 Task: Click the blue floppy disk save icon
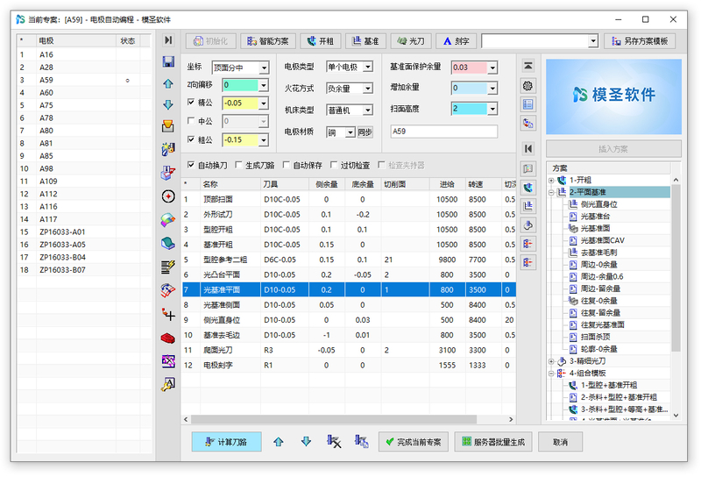click(168, 61)
